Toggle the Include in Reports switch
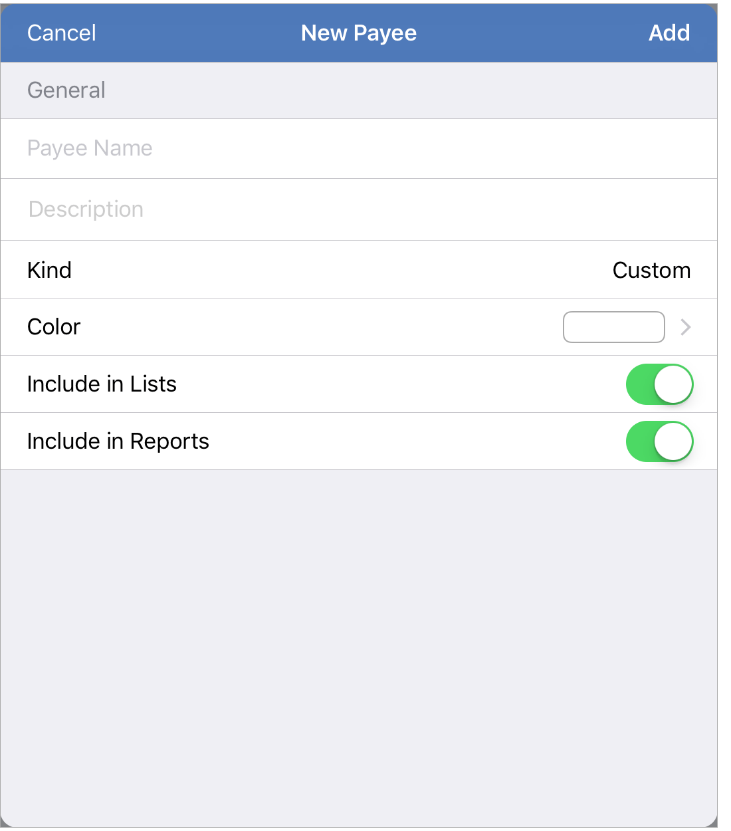 [659, 441]
